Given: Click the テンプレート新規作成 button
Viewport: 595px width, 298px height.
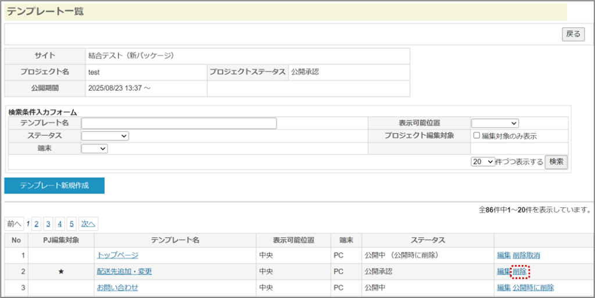Looking at the screenshot, I should click(x=55, y=186).
